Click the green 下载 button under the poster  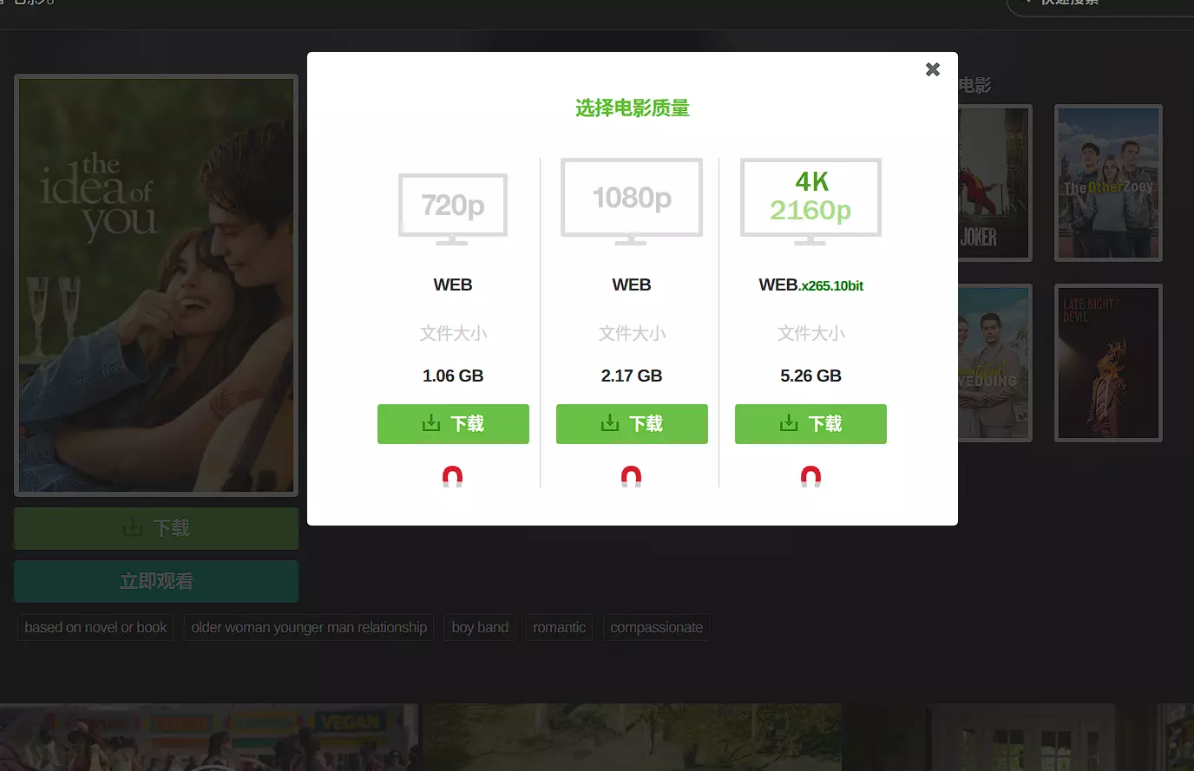click(x=156, y=528)
